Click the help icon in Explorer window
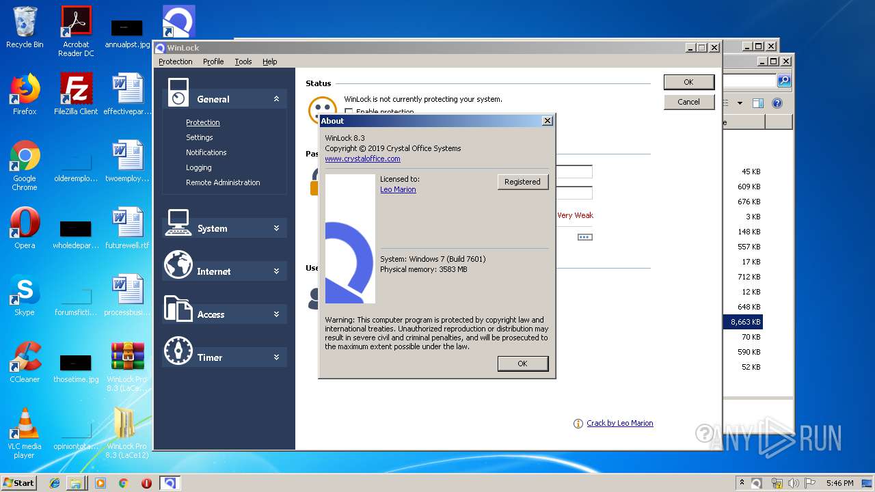 777,103
